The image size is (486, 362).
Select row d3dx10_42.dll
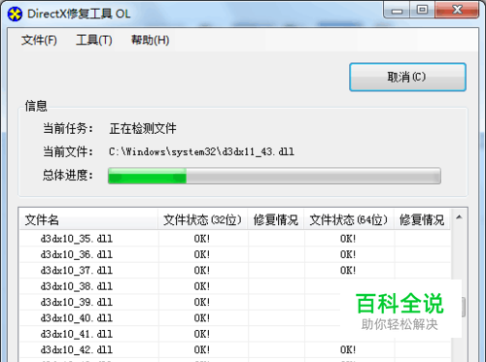[x=235, y=349]
